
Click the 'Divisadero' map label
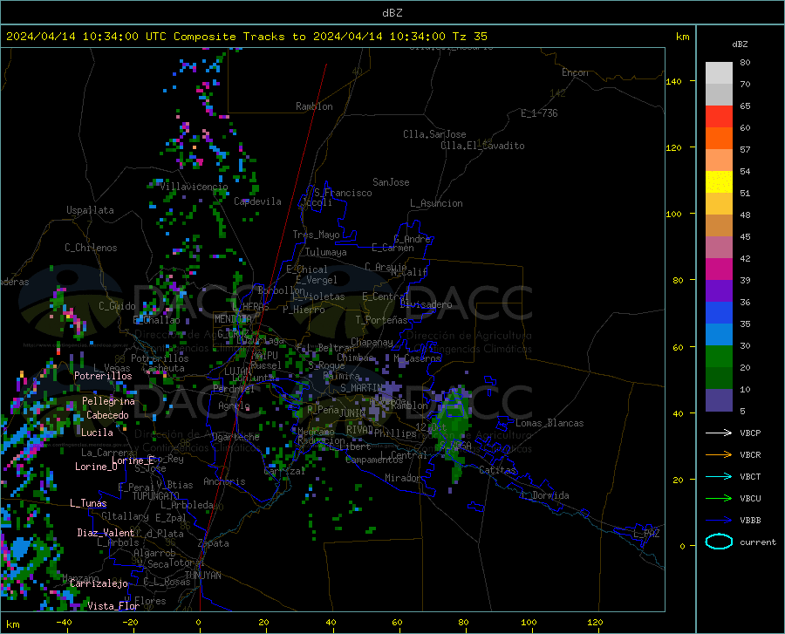426,304
